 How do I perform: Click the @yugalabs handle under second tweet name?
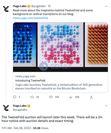coord(20,110)
